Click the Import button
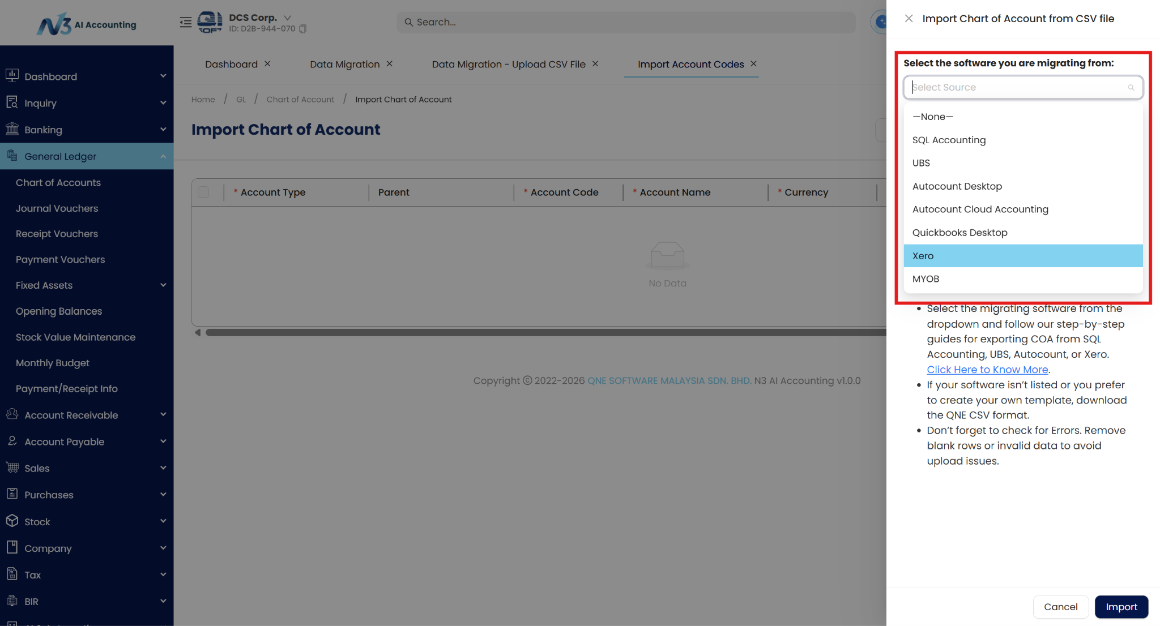The image size is (1160, 626). click(x=1121, y=607)
